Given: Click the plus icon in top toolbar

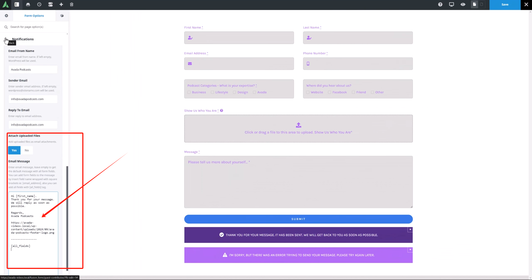Looking at the screenshot, I should coord(61,4).
